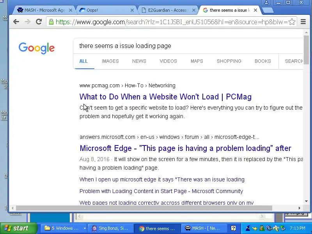Switch to Sing Bonzi taskbar window
This screenshot has width=312, height=234.
[x=111, y=228]
